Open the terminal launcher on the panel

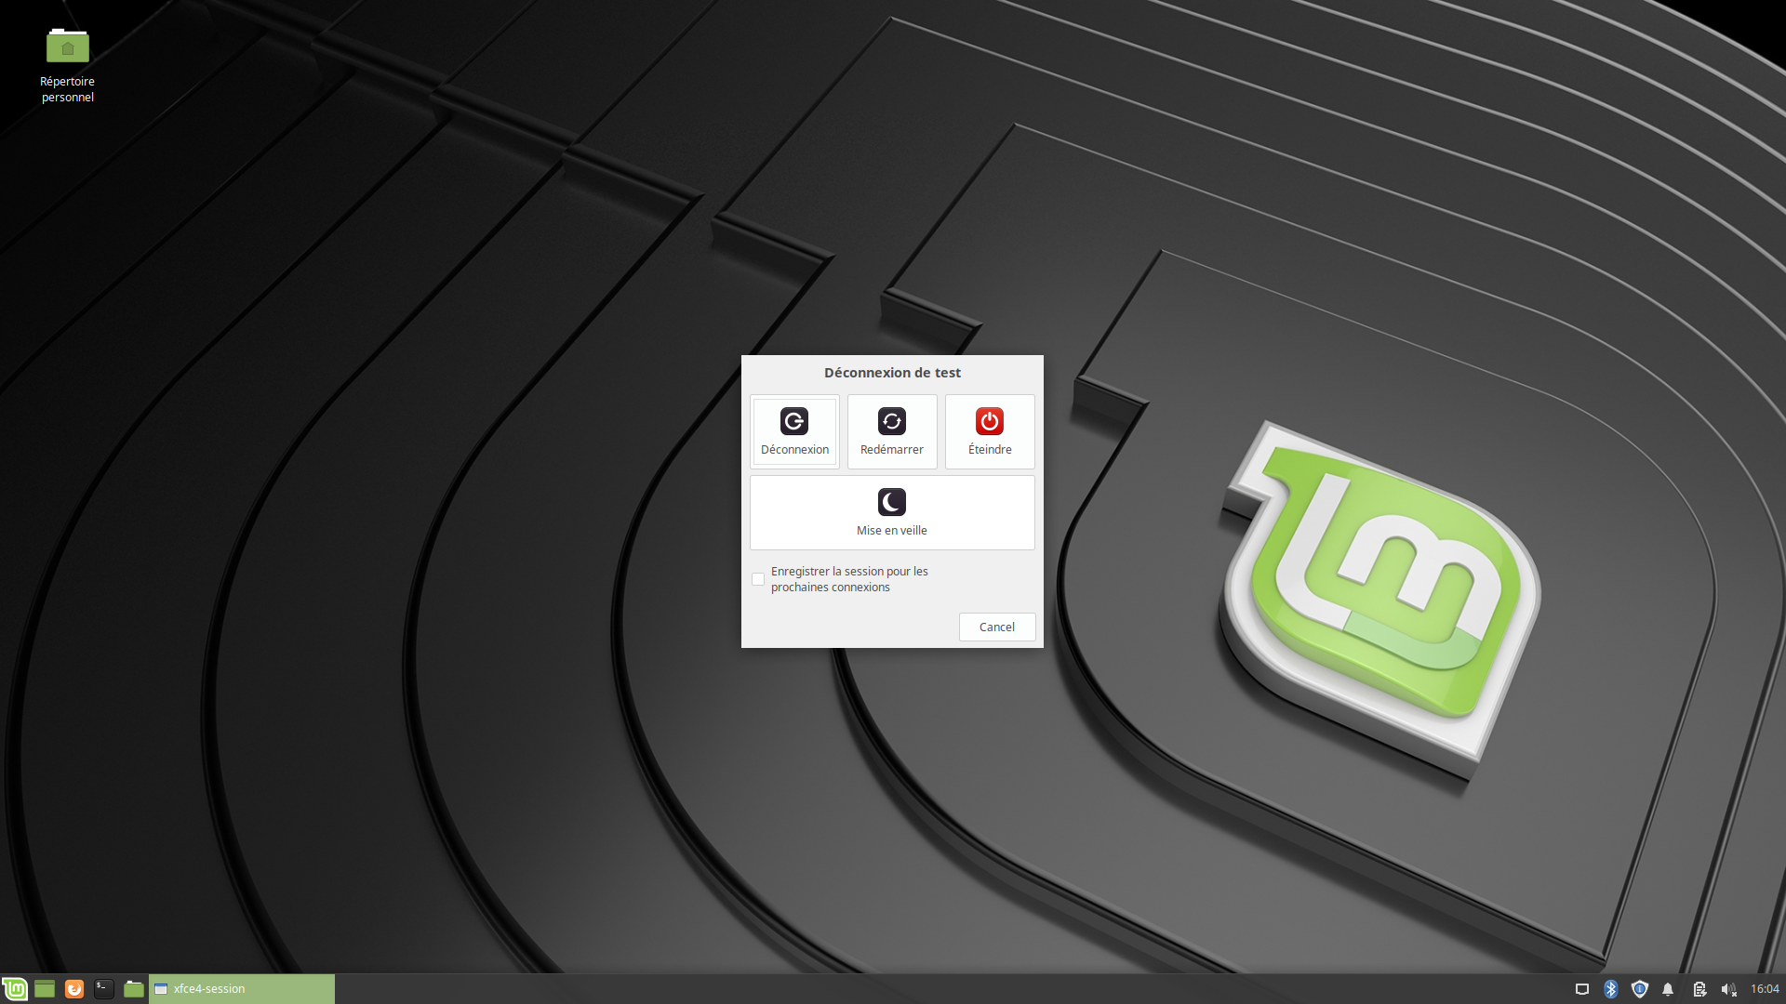[x=104, y=989]
